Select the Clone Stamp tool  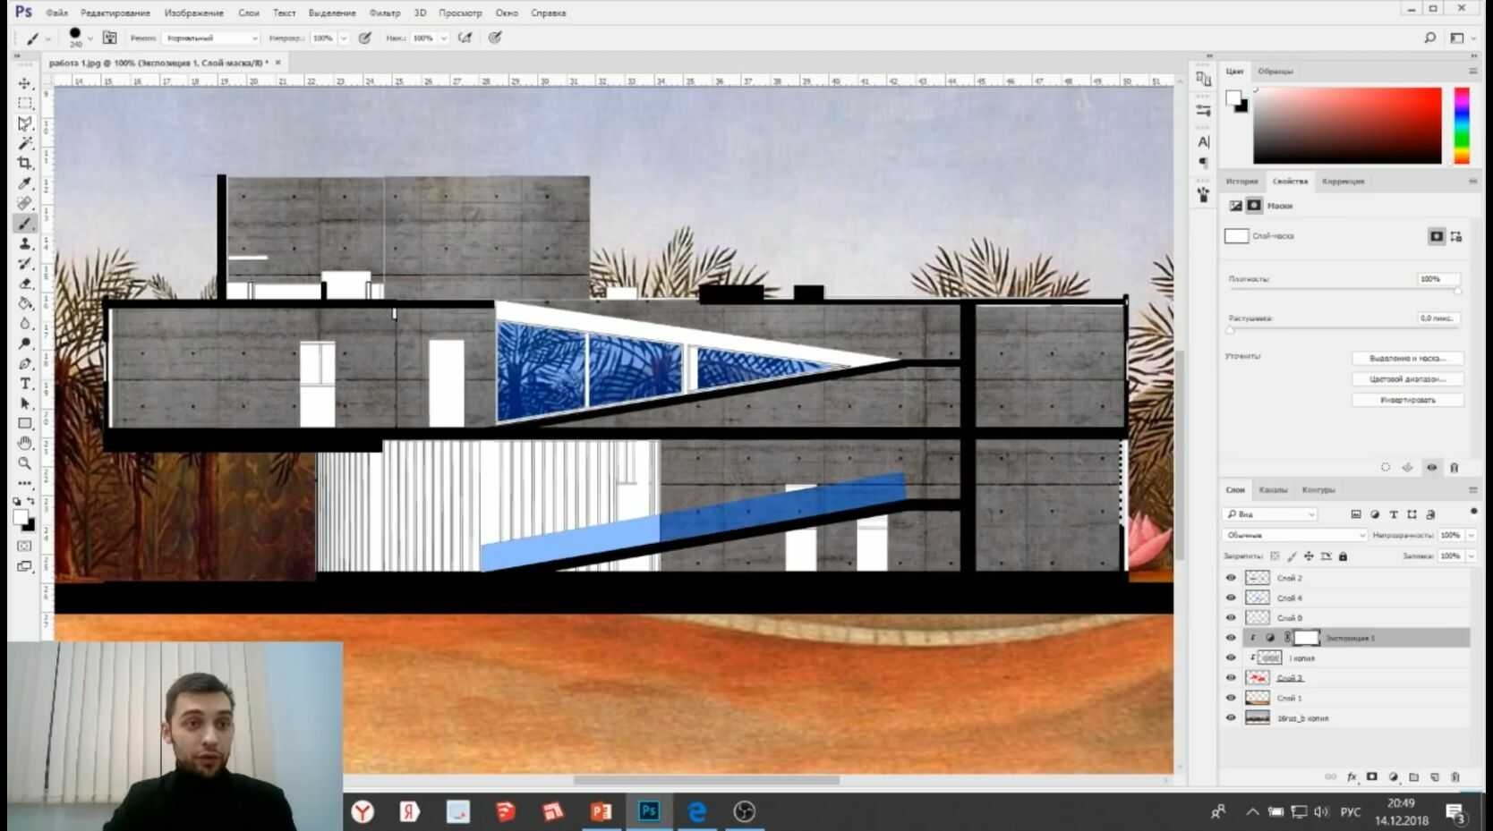[x=25, y=243]
